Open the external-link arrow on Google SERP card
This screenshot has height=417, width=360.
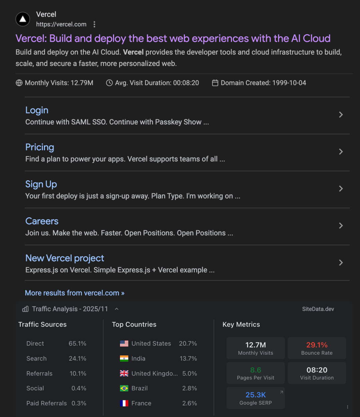(x=282, y=392)
